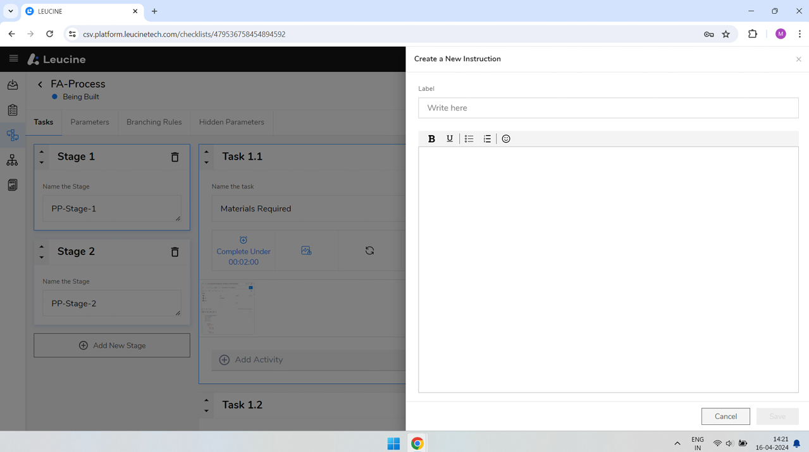This screenshot has width=809, height=452.
Task: Open the task media thumbnail
Action: [x=228, y=309]
